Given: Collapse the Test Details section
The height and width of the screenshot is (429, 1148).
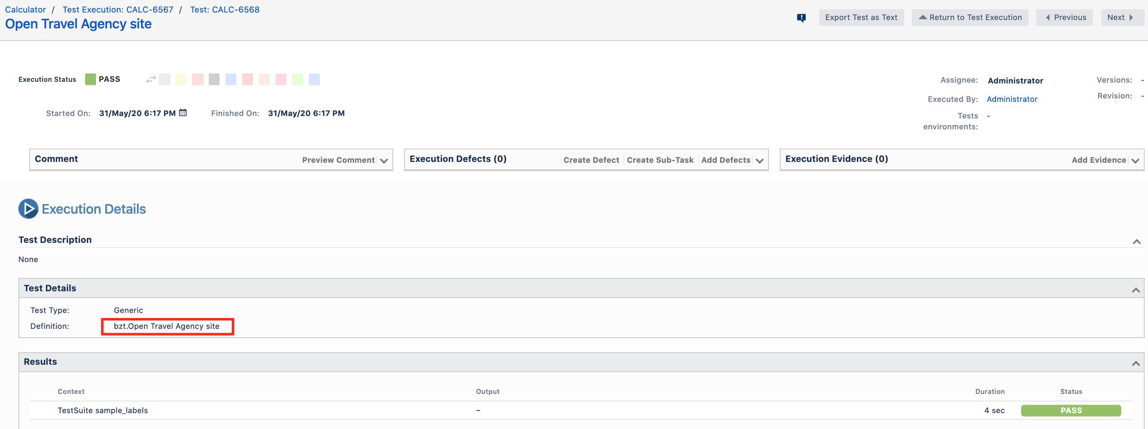Looking at the screenshot, I should pos(1135,290).
